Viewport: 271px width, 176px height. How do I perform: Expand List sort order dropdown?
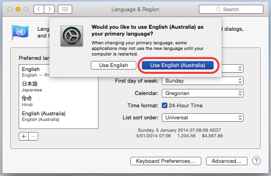[202, 118]
